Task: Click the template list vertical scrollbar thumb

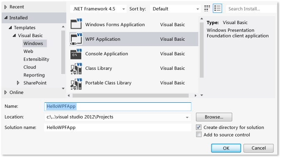Action: [202, 50]
